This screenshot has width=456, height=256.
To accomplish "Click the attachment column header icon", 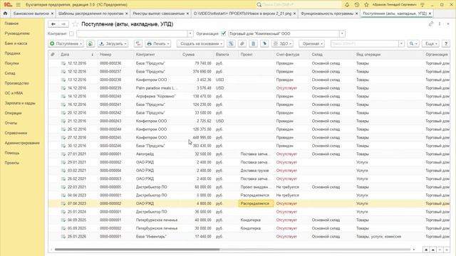I will coord(53,54).
